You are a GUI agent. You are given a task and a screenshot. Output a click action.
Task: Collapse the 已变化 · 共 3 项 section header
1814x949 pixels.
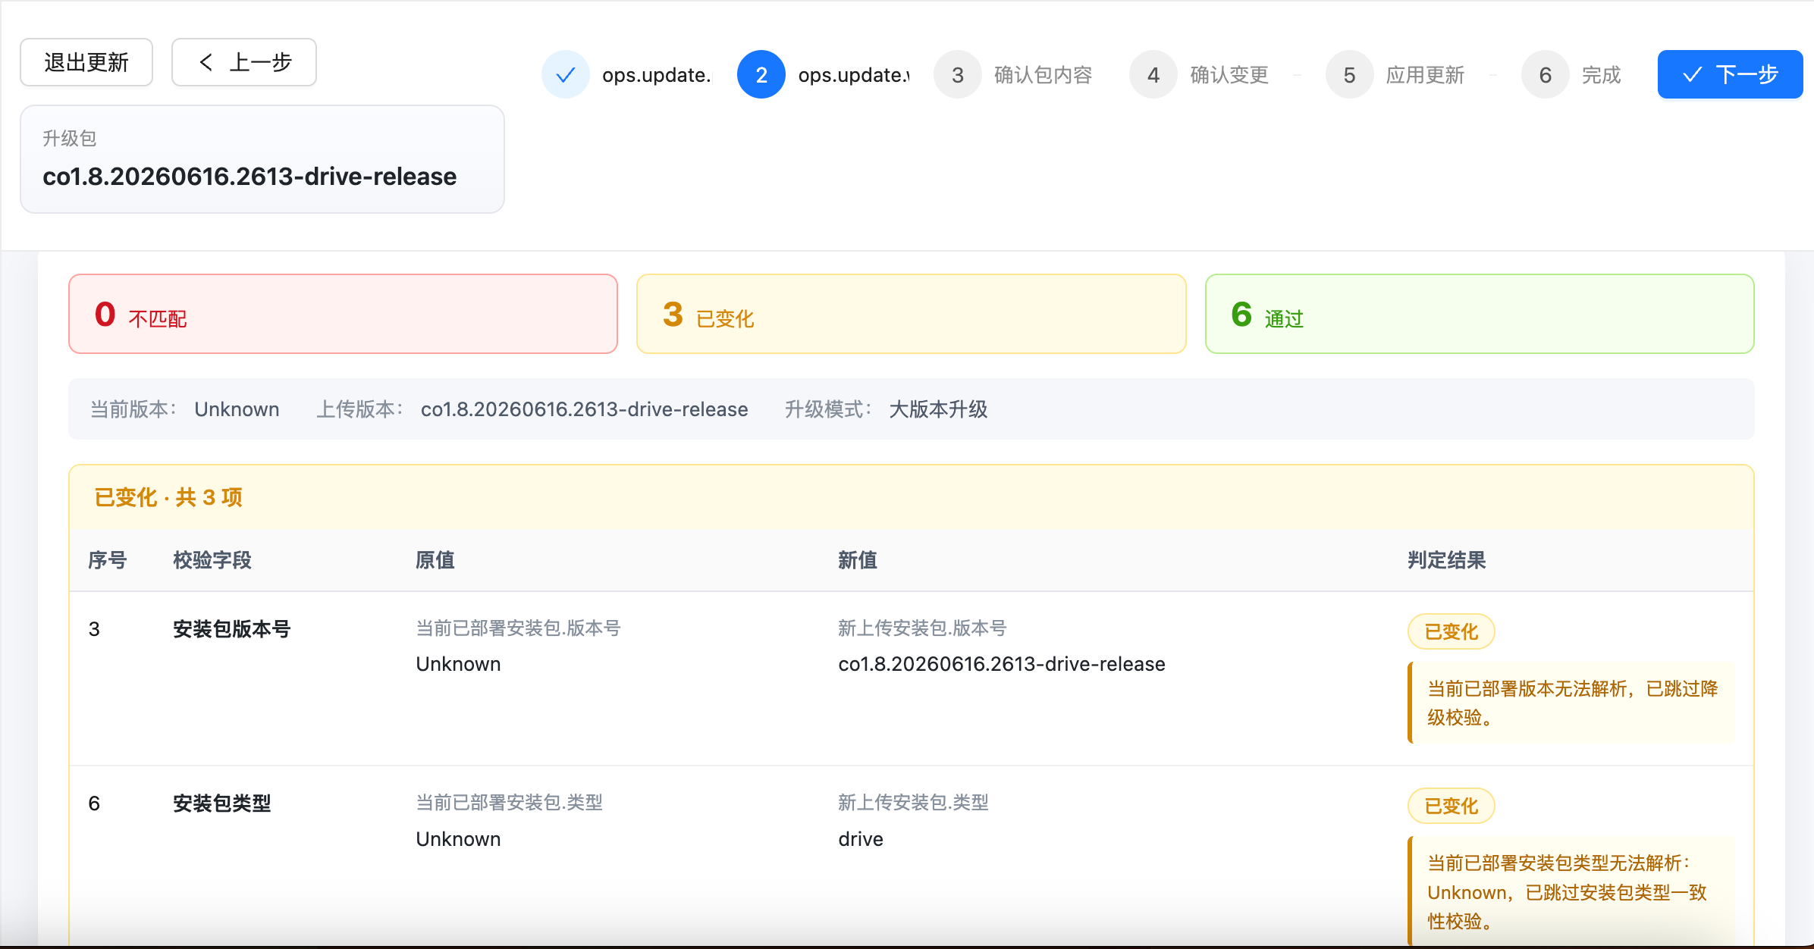point(911,497)
